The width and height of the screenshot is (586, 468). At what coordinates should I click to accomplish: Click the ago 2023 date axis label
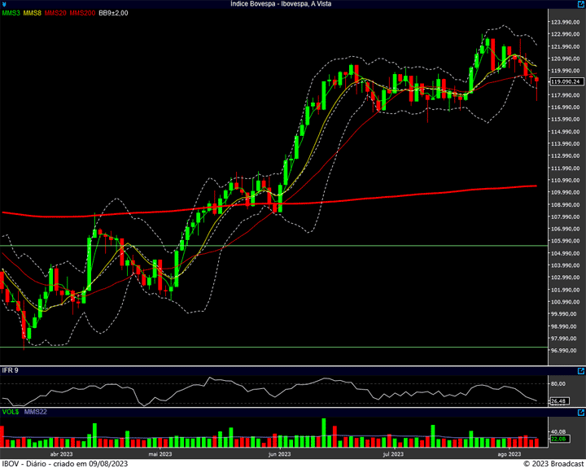point(508,454)
